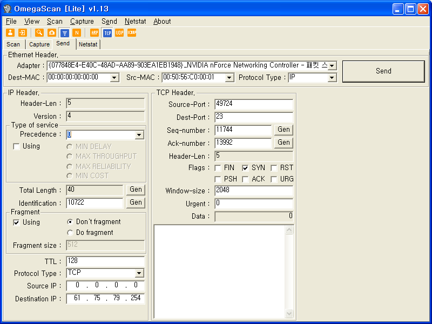Expand the Adapter dropdown list
Image resolution: width=432 pixels, height=324 pixels.
pos(332,65)
